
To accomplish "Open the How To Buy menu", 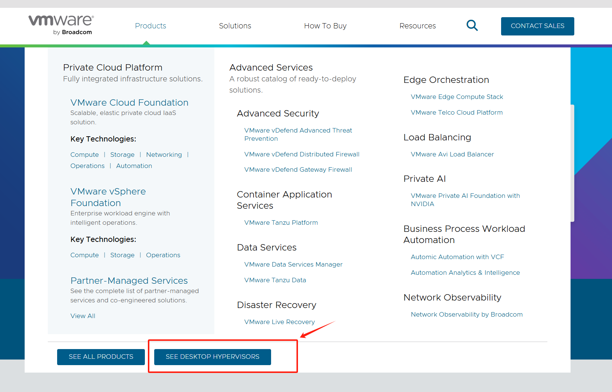I will (325, 26).
